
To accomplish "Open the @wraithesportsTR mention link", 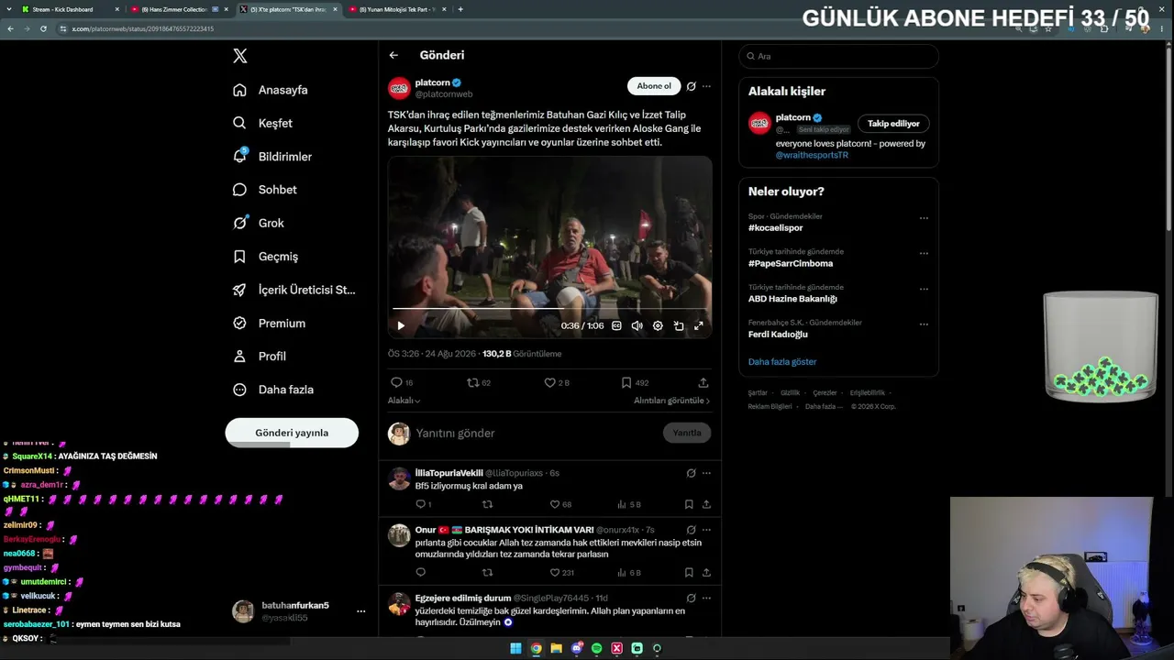I will click(812, 155).
